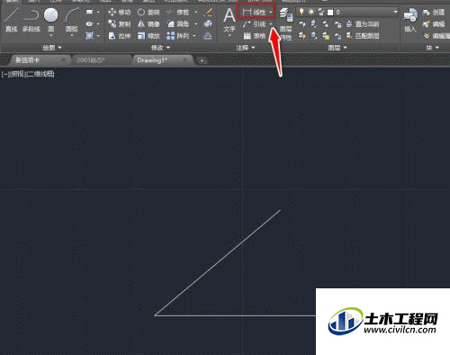Expand the Annotation (注释) panel
The height and width of the screenshot is (355, 450).
pyautogui.click(x=246, y=48)
